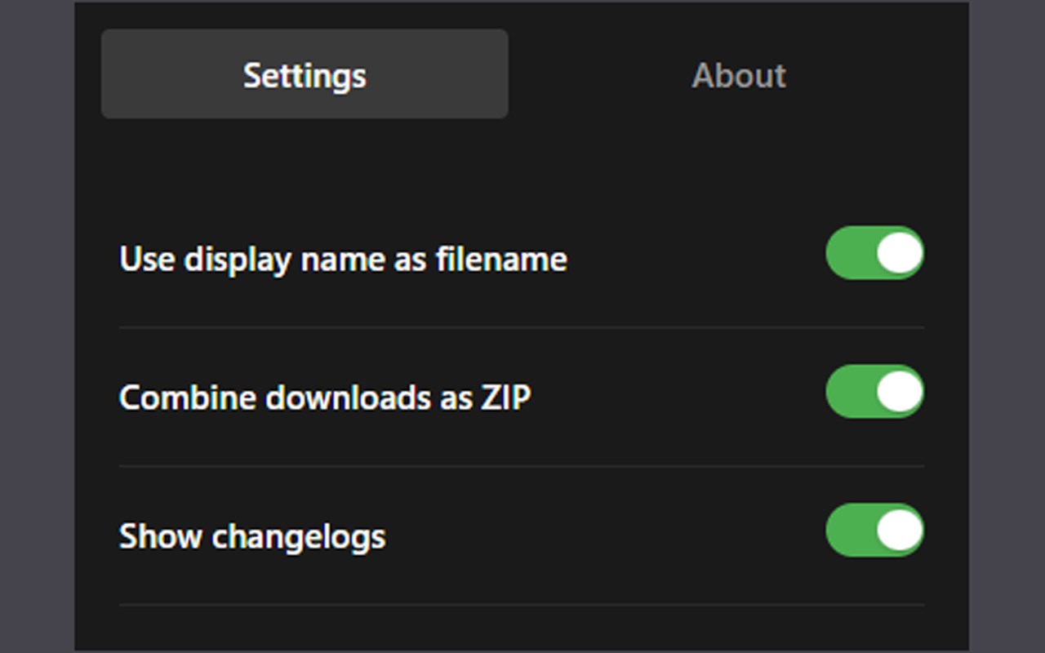Click divider line below display name row

click(521, 327)
